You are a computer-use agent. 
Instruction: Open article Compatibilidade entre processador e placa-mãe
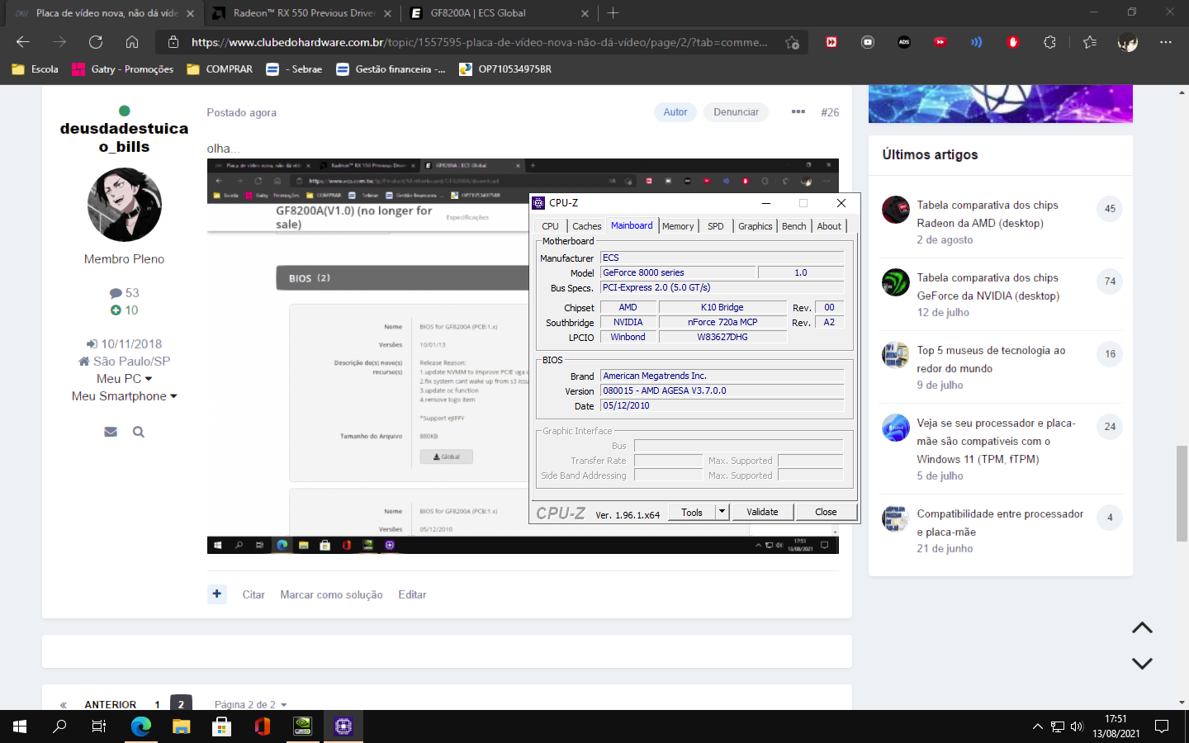1000,523
